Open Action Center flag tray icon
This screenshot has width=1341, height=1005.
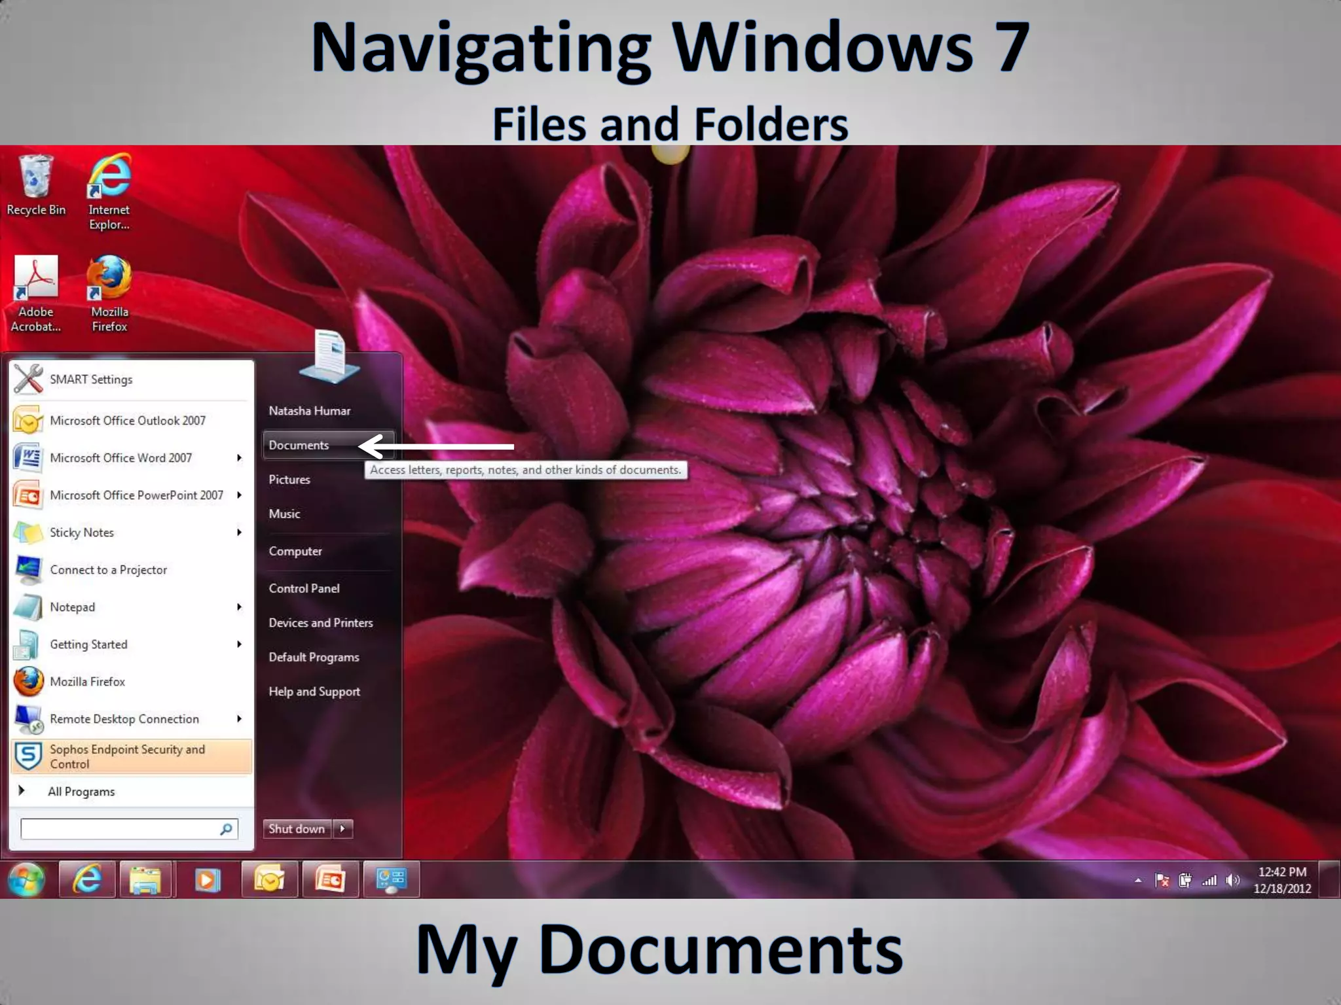[1162, 880]
